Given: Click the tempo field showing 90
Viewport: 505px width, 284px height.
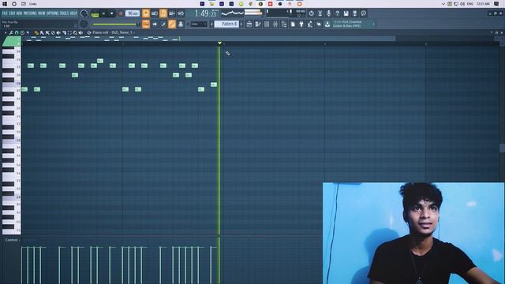Looking at the screenshot, I should click(133, 13).
